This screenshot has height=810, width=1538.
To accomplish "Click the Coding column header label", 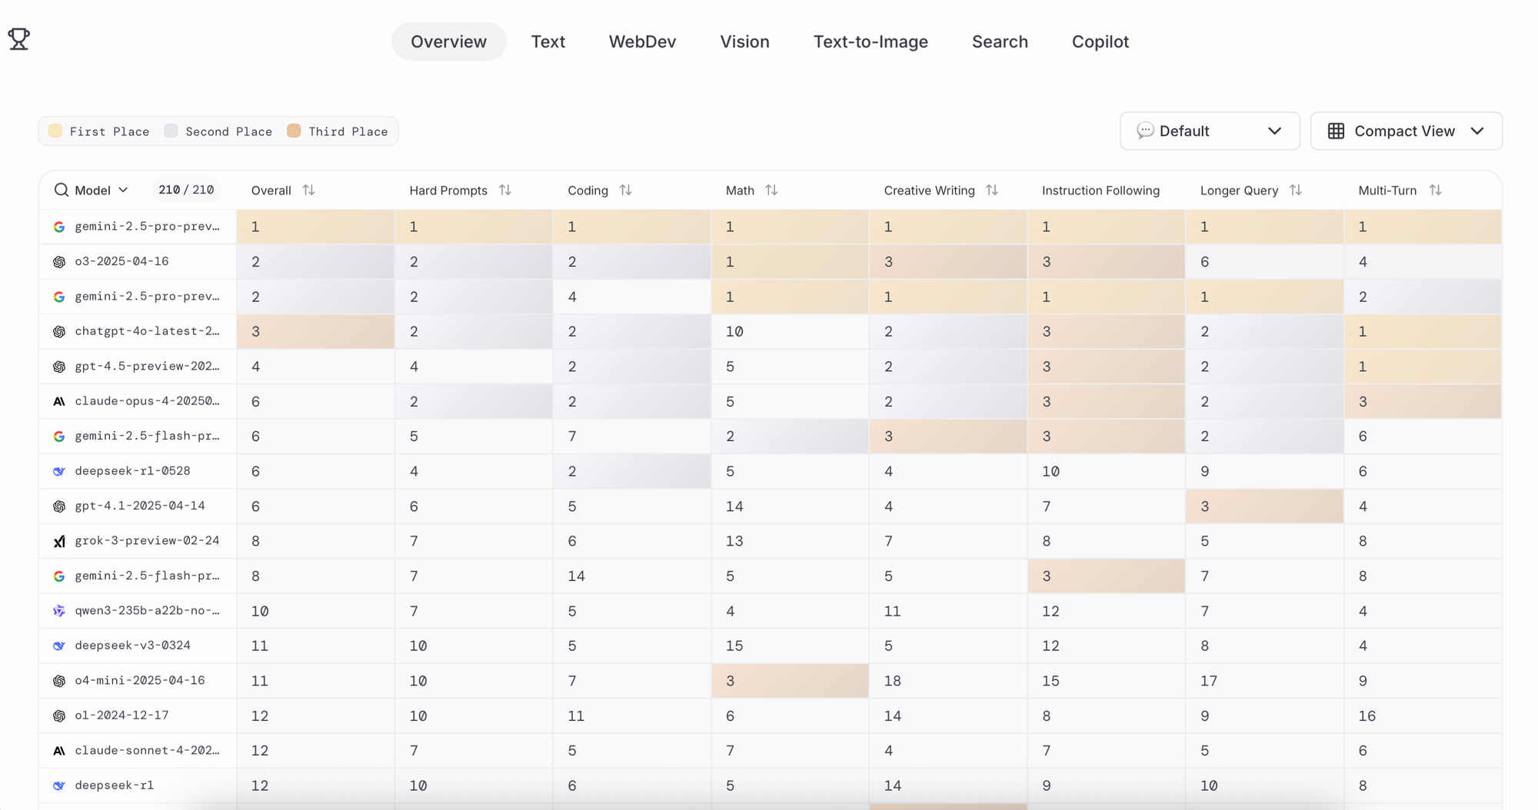I will point(588,191).
